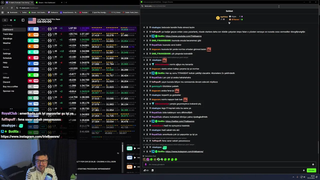Open the shop icon below chat input
The image size is (320, 180).
tap(152, 170)
